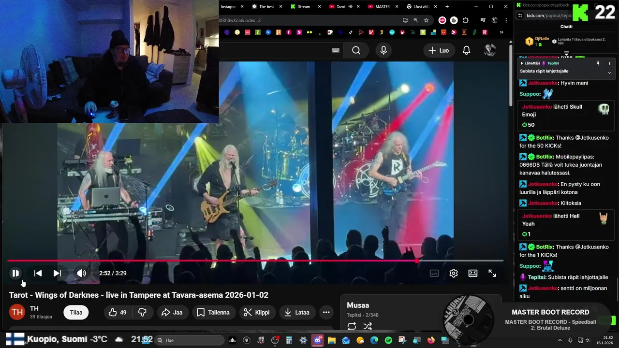Open YouTube account avatar menu
Screen dimensions: 619x348
click(x=490, y=50)
